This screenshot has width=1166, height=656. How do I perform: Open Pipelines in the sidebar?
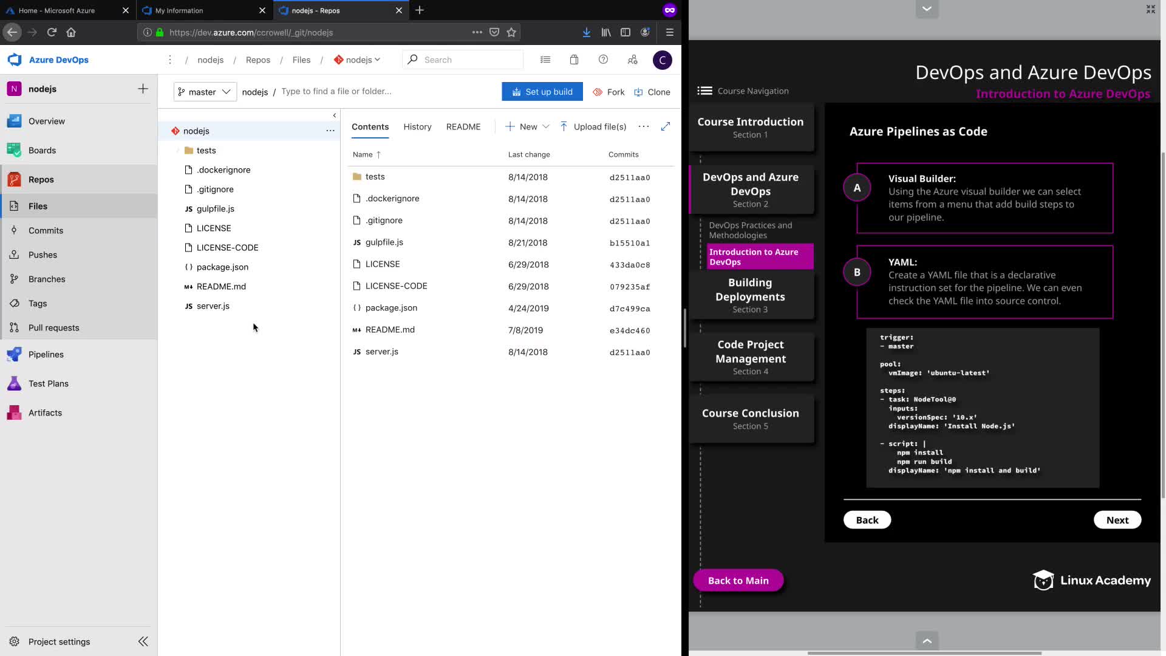click(46, 355)
